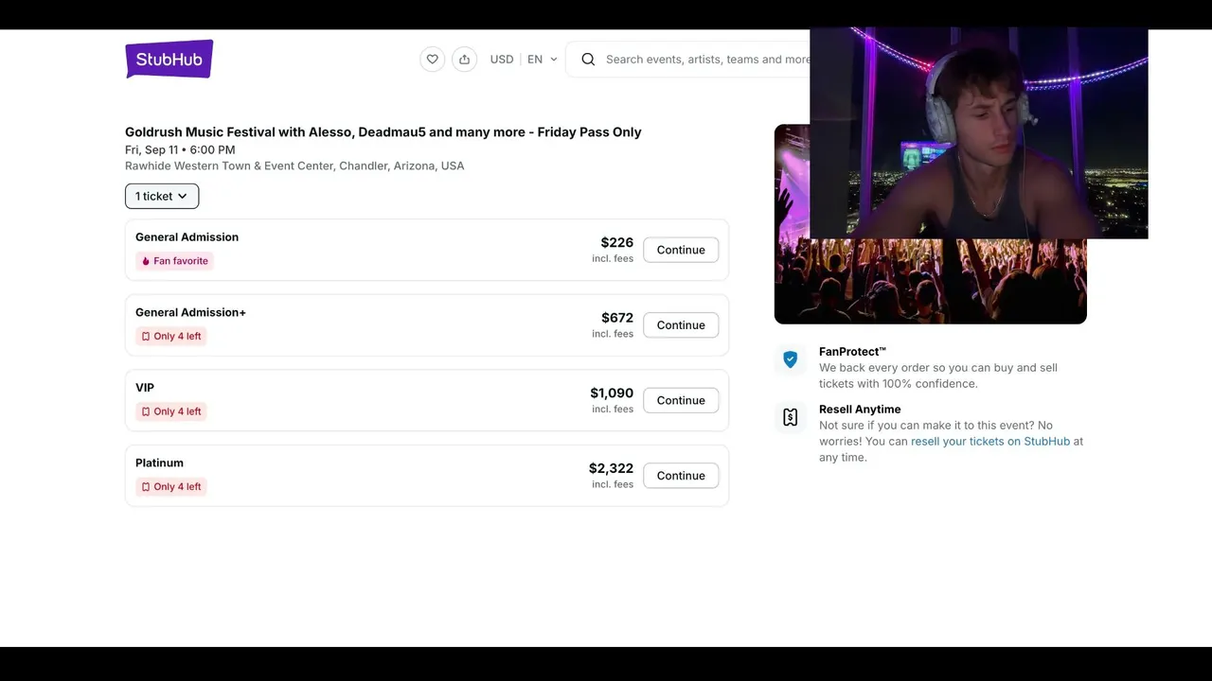Change the USD currency setting
The image size is (1212, 681).
502,59
